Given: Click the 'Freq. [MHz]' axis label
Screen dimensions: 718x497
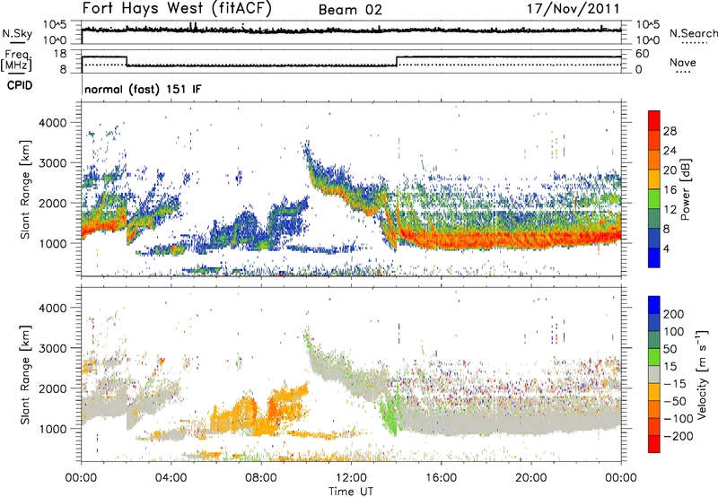Looking at the screenshot, I should [x=16, y=60].
